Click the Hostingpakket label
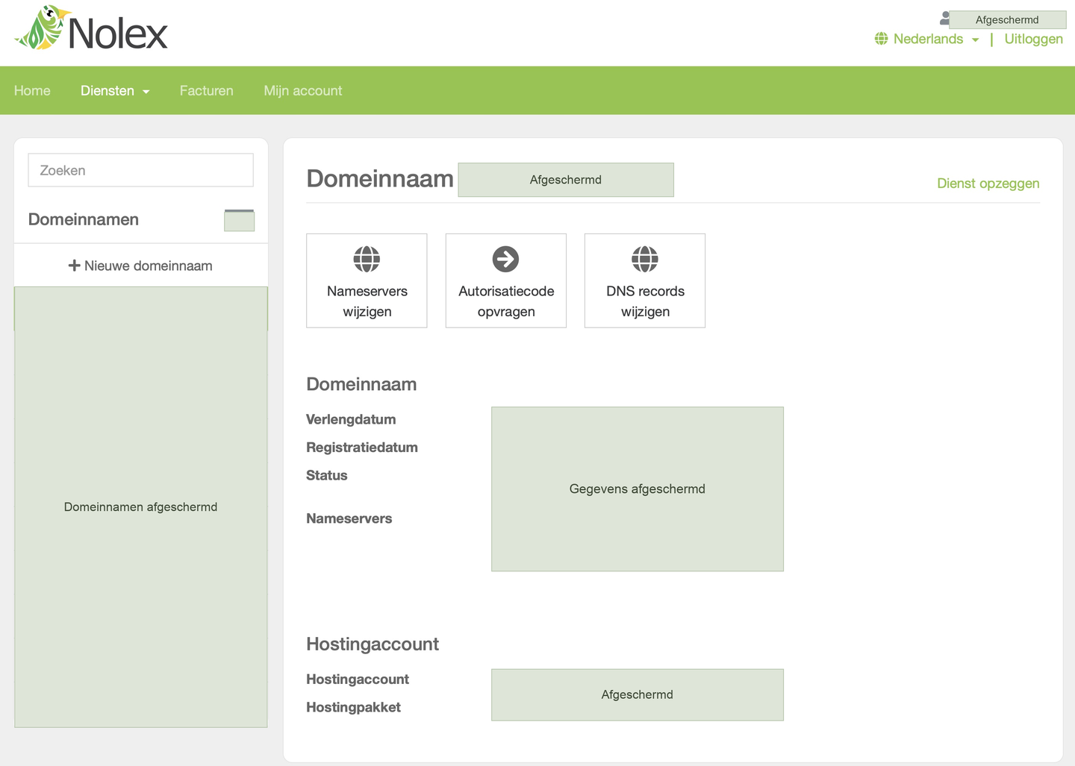Viewport: 1075px width, 766px height. pos(353,707)
